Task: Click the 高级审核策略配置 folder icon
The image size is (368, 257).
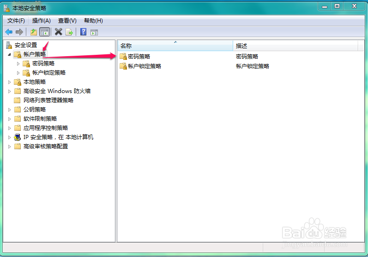Action: (x=18, y=146)
